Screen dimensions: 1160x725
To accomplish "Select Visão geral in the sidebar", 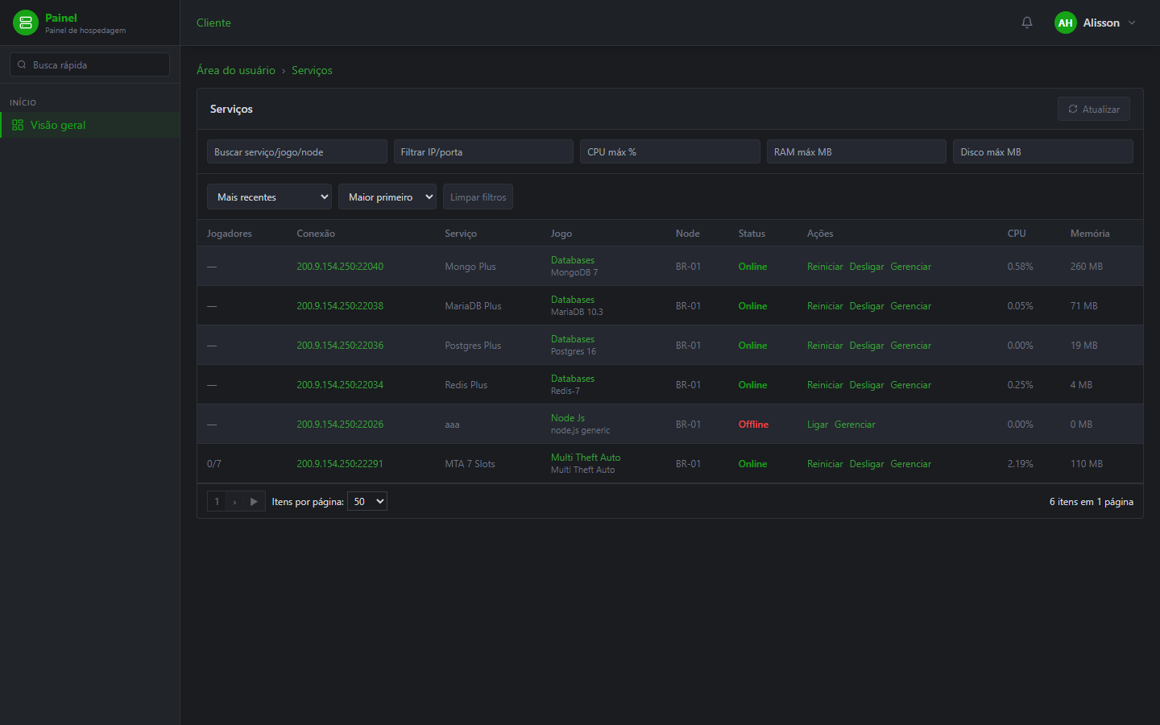I will point(89,125).
